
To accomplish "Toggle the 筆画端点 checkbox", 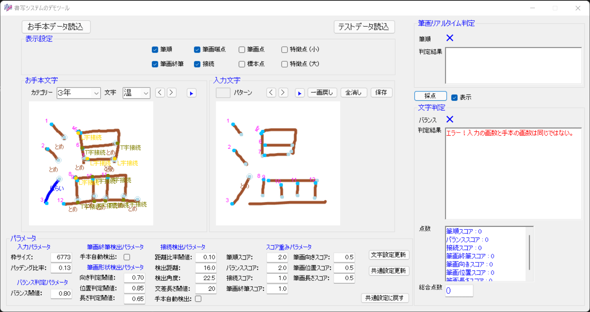I will coord(197,50).
